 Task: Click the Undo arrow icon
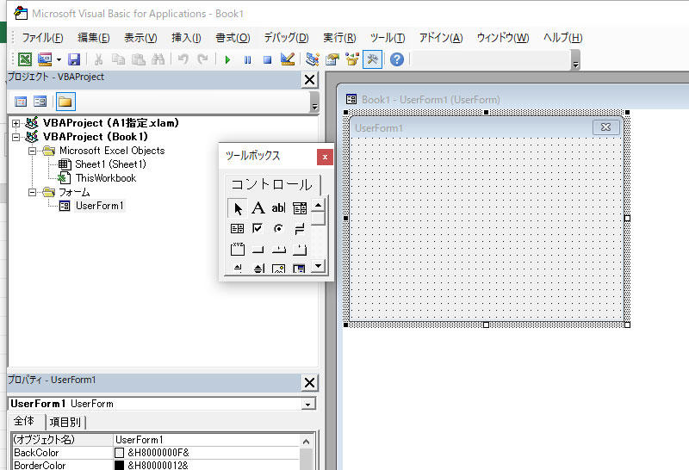click(x=183, y=59)
